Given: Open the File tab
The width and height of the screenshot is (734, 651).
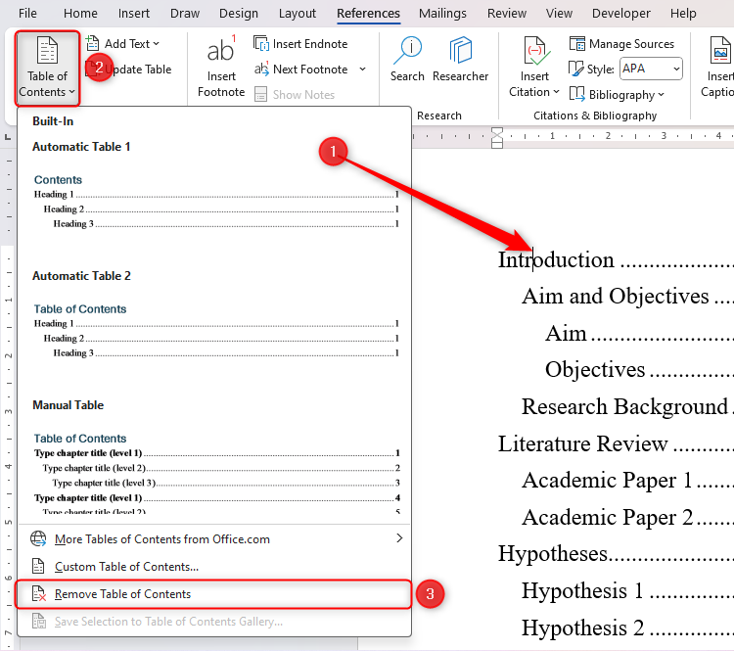Looking at the screenshot, I should (x=27, y=13).
